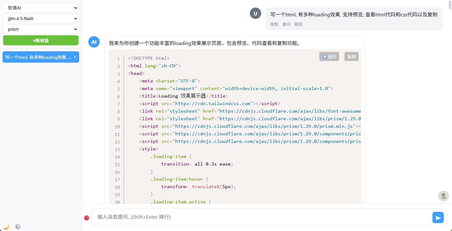Image resolution: width=452 pixels, height=231 pixels.
Task: Click the user avatar U
Action: tap(255, 13)
